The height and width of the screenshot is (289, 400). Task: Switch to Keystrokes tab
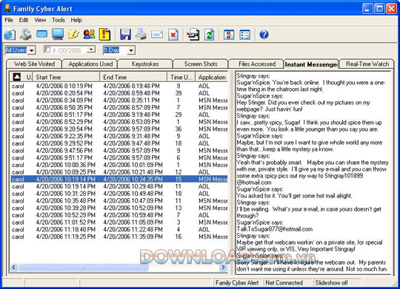(x=145, y=64)
